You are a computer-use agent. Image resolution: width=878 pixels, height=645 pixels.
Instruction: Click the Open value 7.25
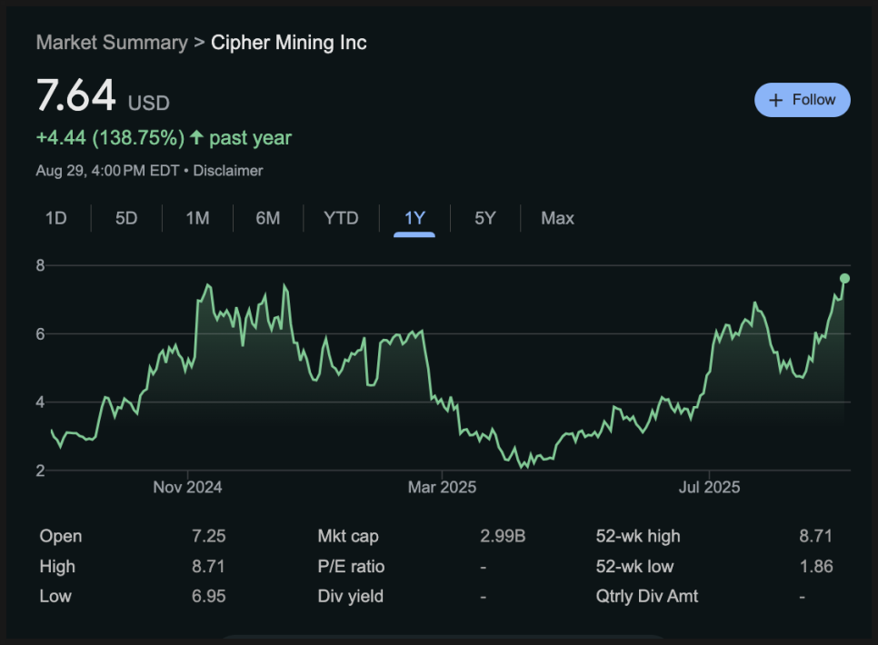click(209, 536)
